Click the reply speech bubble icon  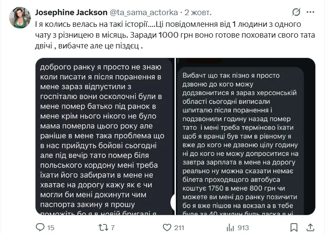click(40, 227)
